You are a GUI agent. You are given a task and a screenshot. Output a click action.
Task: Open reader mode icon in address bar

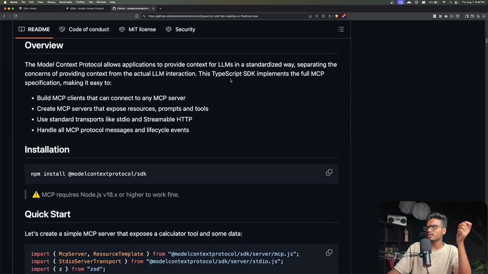(x=323, y=16)
